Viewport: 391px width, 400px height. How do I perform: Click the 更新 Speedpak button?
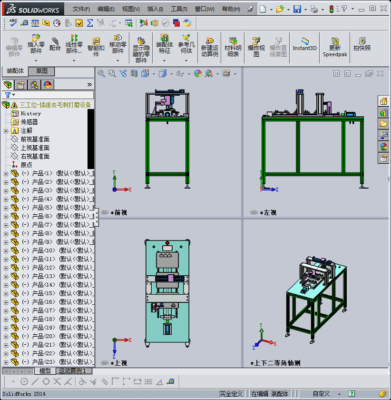335,47
